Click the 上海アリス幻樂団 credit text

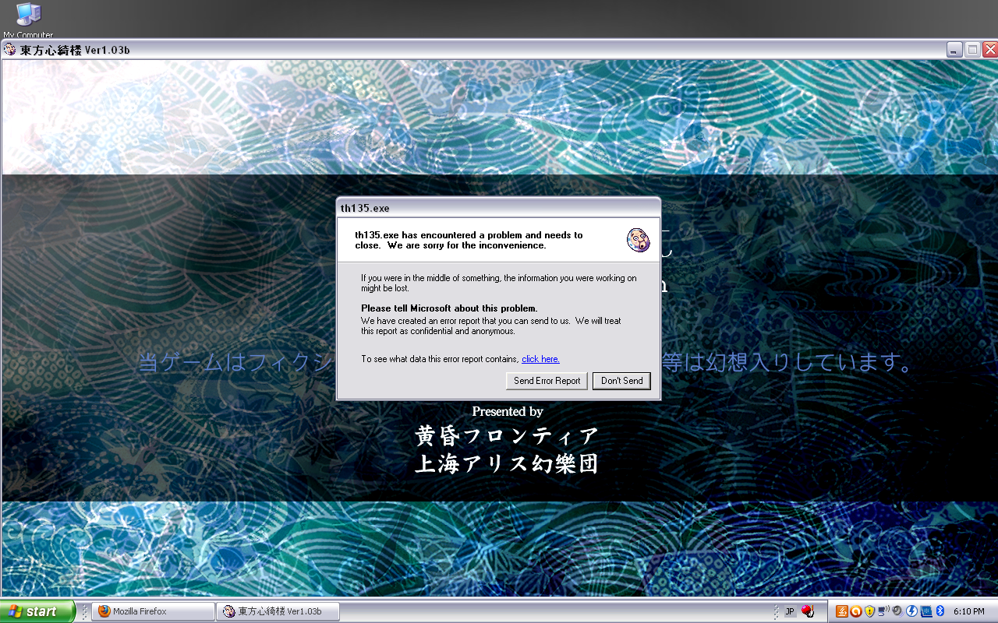(x=508, y=464)
